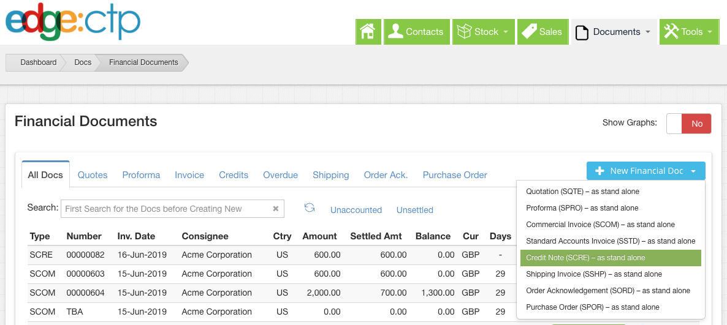Go to Docs breadcrumb

[x=83, y=62]
